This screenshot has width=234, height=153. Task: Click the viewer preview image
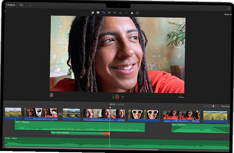[117, 54]
